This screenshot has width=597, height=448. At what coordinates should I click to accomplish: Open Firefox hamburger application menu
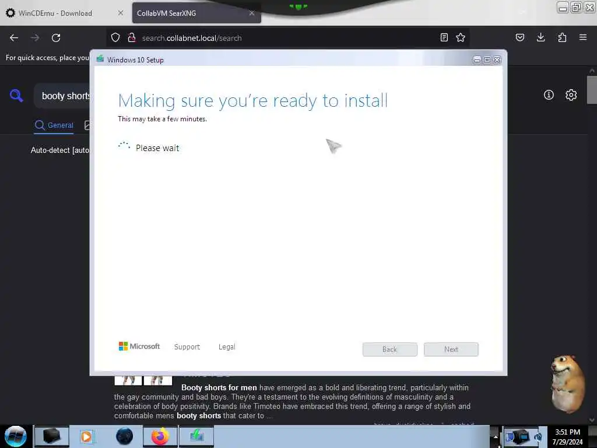pos(583,37)
